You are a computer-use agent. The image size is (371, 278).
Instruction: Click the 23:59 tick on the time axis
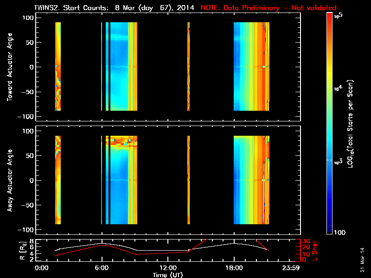click(x=291, y=267)
